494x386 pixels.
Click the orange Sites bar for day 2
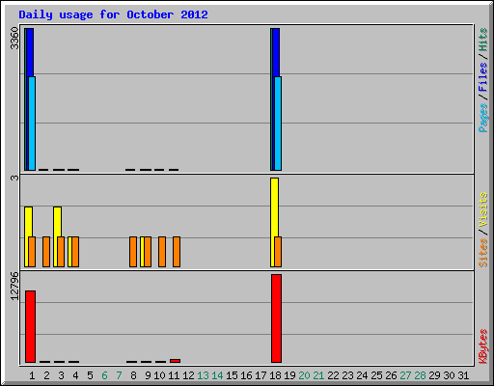46,252
